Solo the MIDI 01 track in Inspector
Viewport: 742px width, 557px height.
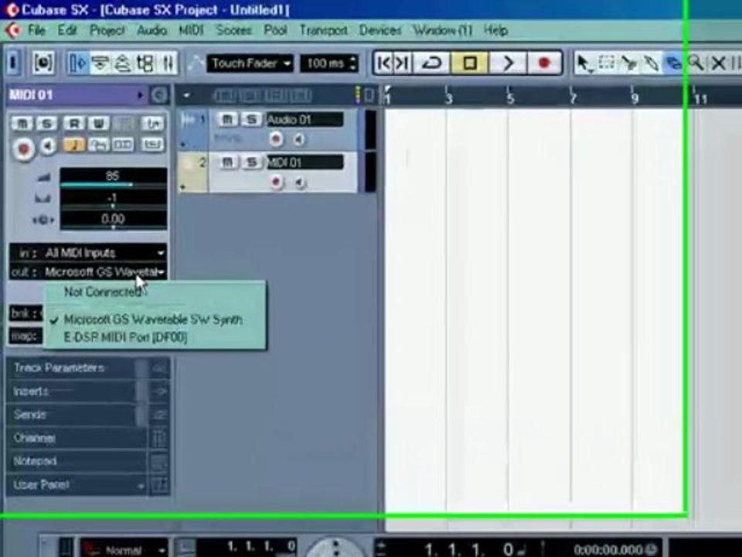coord(46,124)
